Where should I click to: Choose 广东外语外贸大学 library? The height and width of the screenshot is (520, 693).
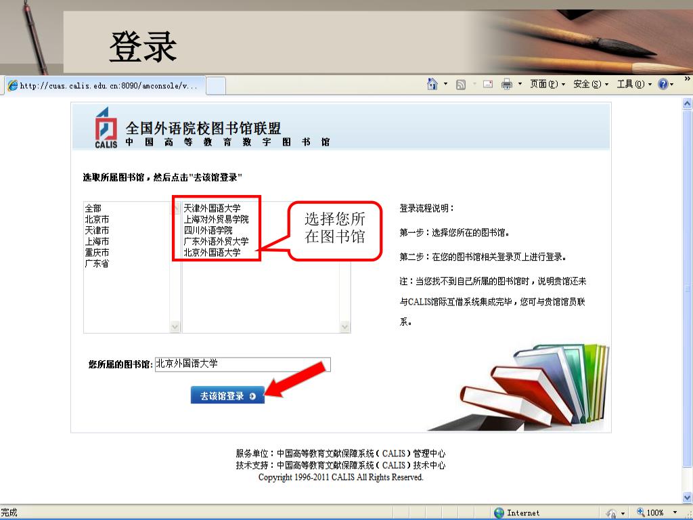pyautogui.click(x=216, y=242)
